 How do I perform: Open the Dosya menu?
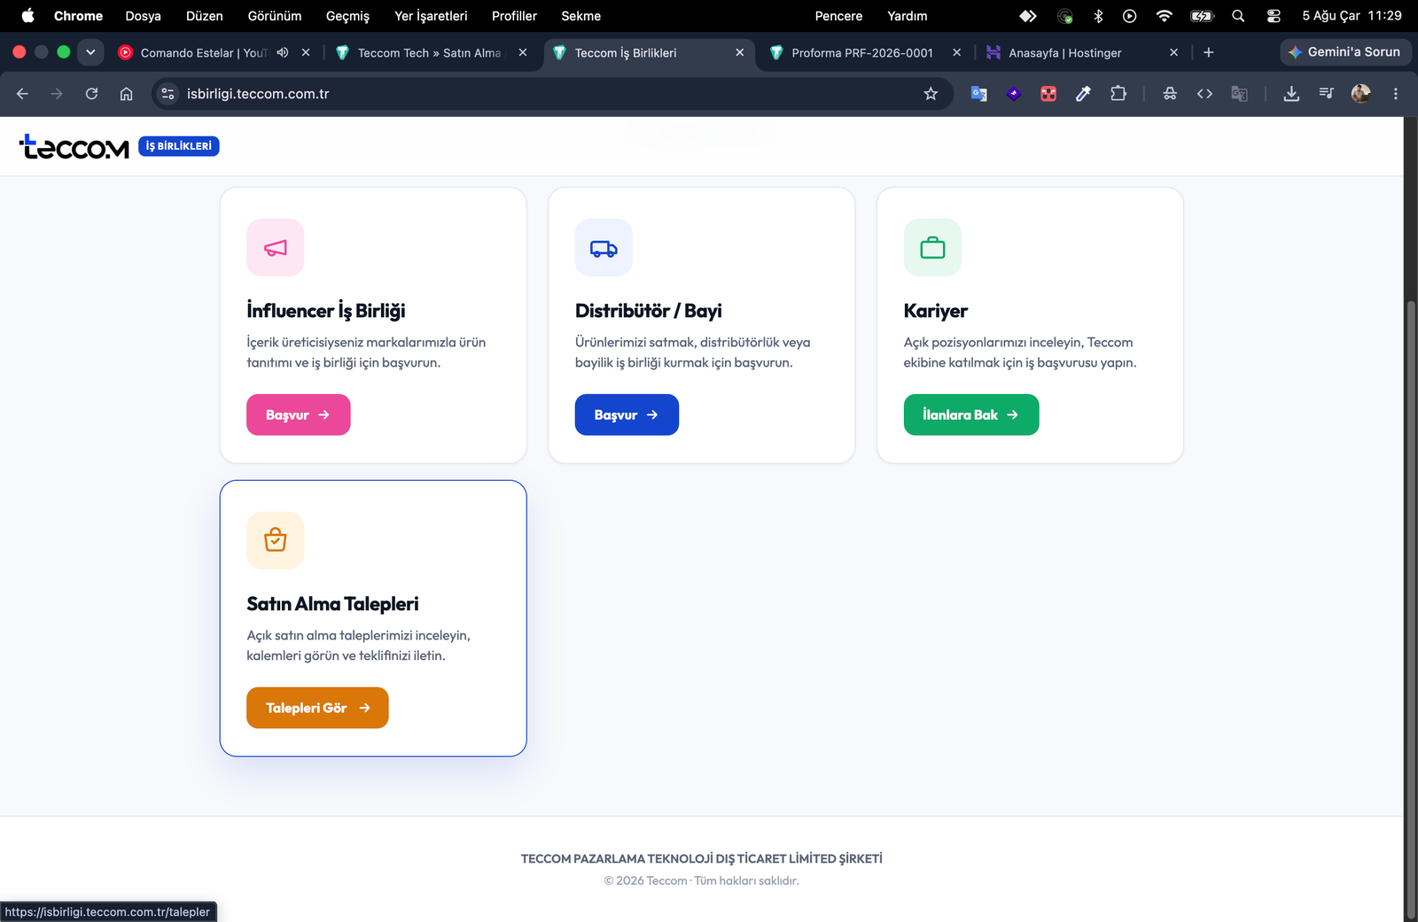[x=144, y=16]
